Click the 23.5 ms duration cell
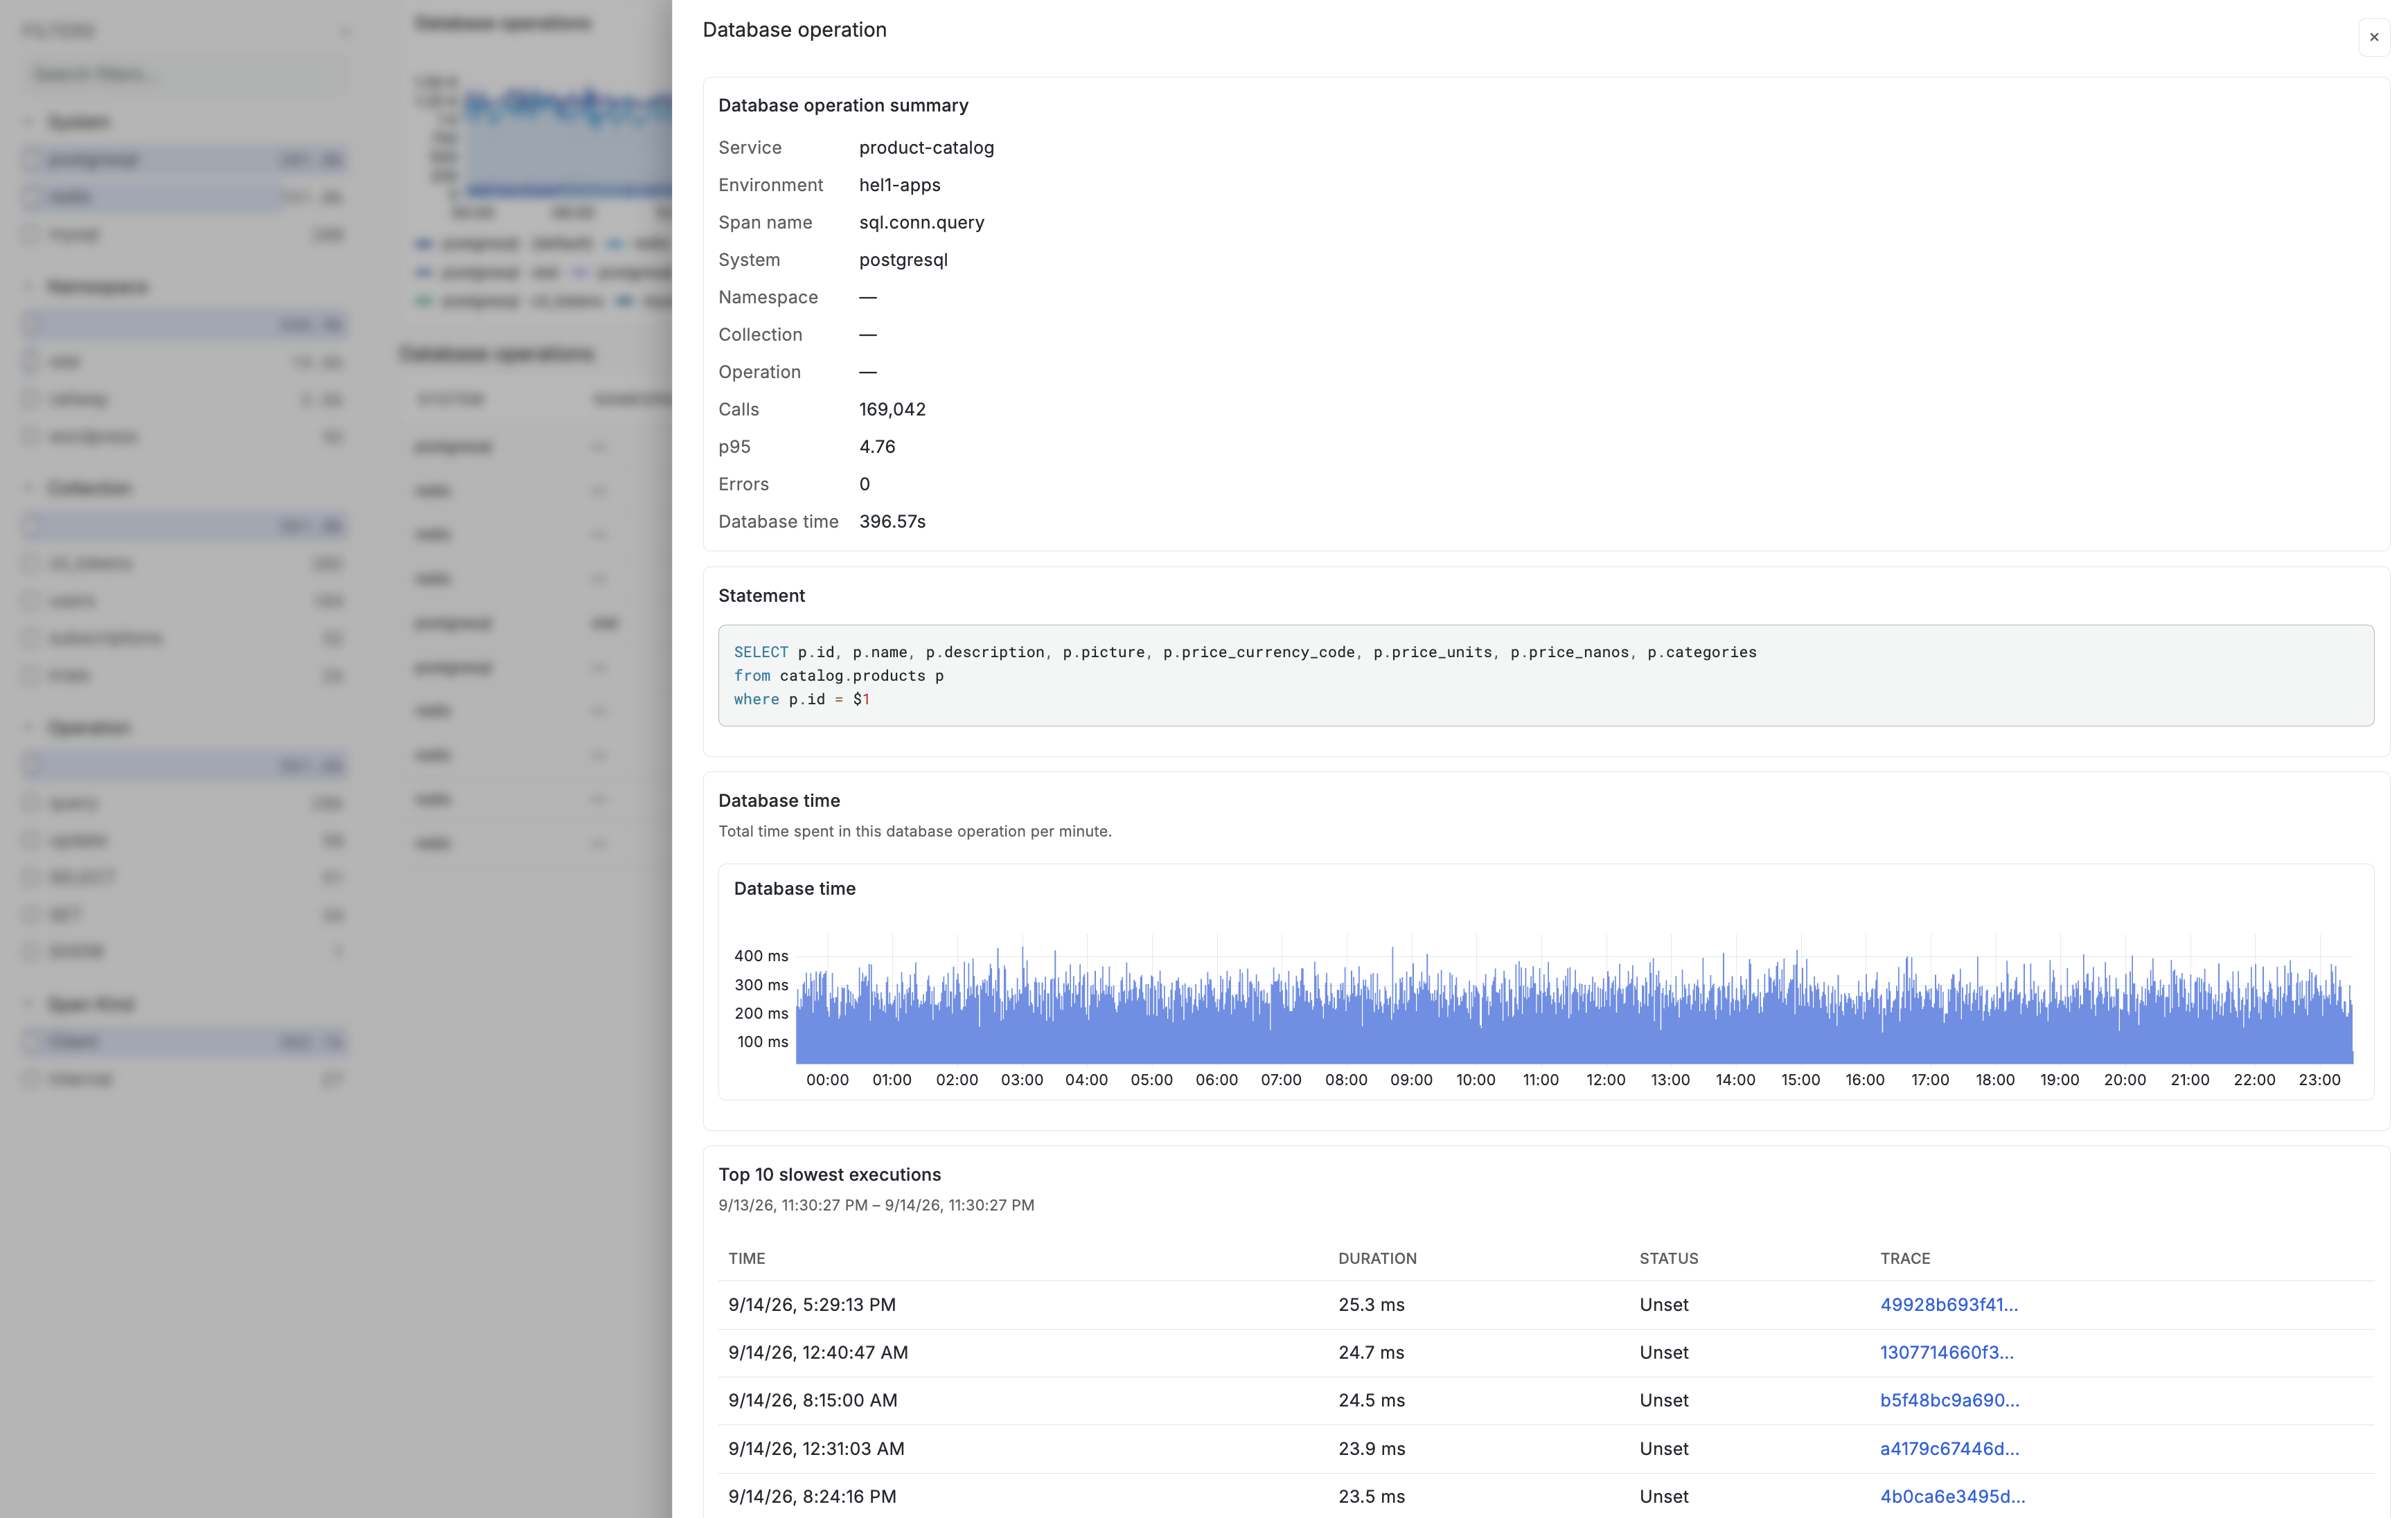2408x1518 pixels. click(1371, 1496)
